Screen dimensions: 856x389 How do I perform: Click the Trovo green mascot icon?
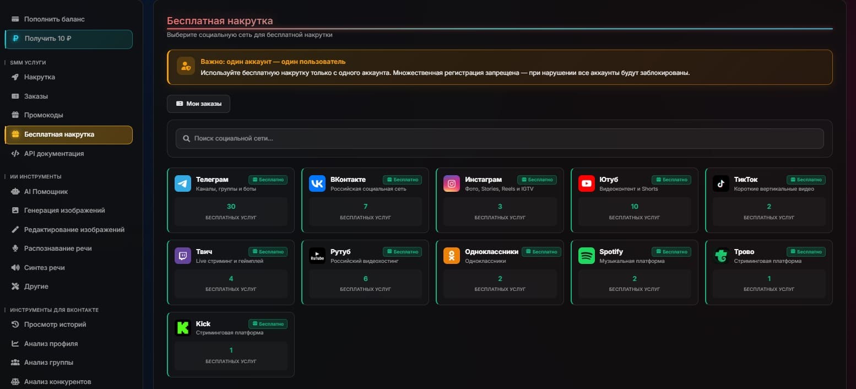(721, 256)
